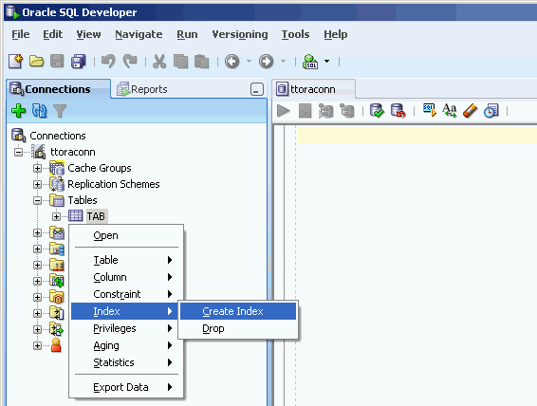Select the Connections root tree item

click(58, 136)
